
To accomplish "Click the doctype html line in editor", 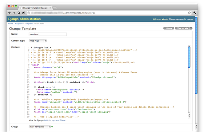I will [x=41, y=47].
